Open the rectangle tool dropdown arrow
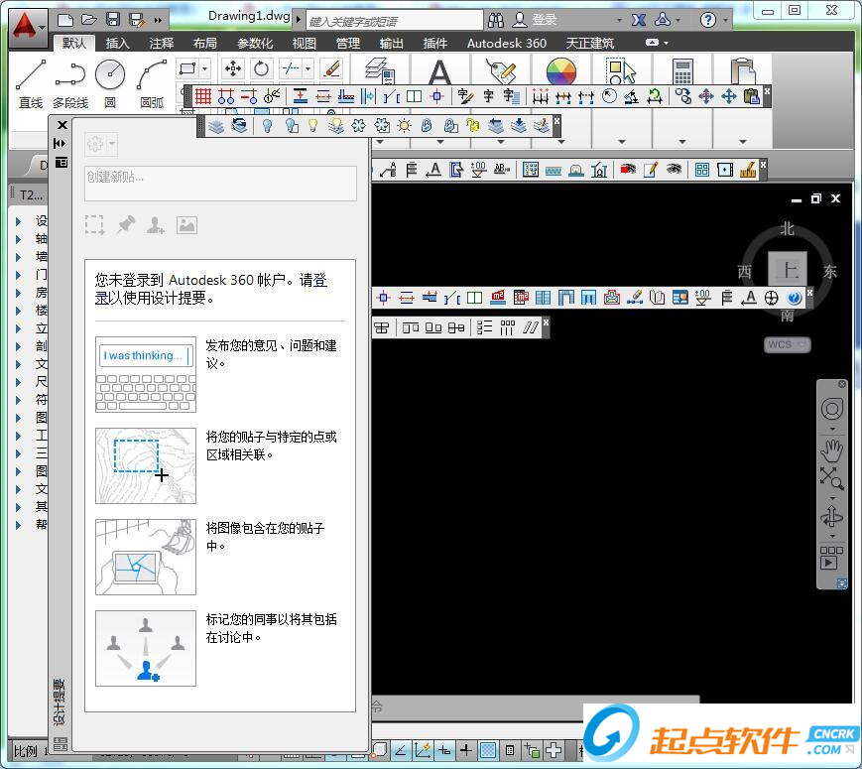The image size is (862, 769). click(x=204, y=68)
